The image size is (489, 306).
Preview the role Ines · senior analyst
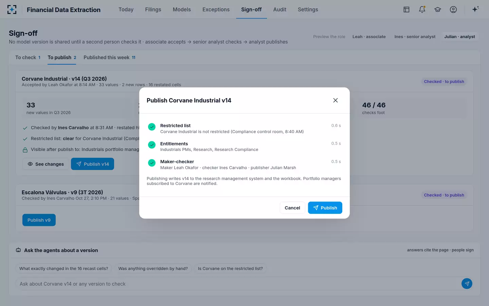pyautogui.click(x=415, y=37)
